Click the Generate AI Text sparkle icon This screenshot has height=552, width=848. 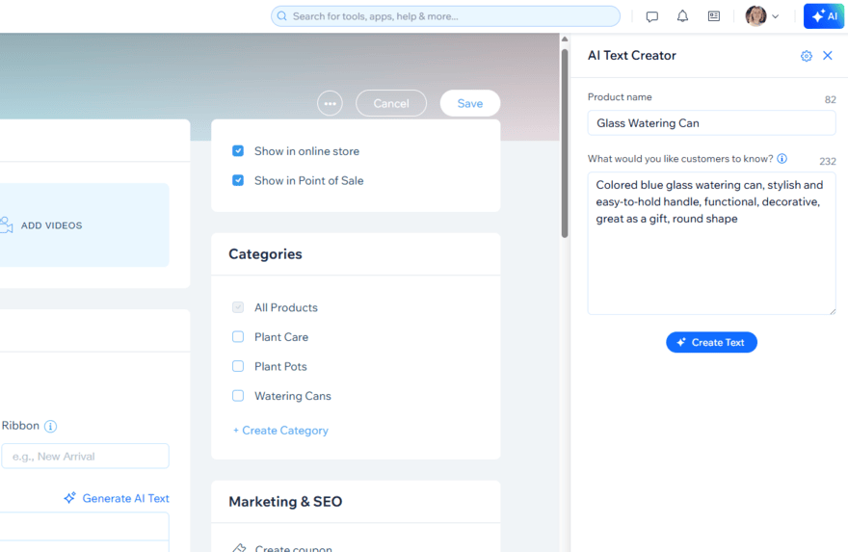(x=69, y=497)
